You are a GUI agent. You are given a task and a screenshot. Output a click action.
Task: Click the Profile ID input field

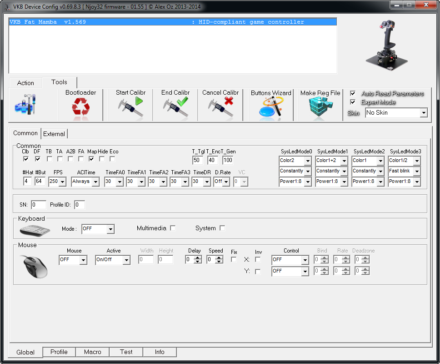pos(80,205)
